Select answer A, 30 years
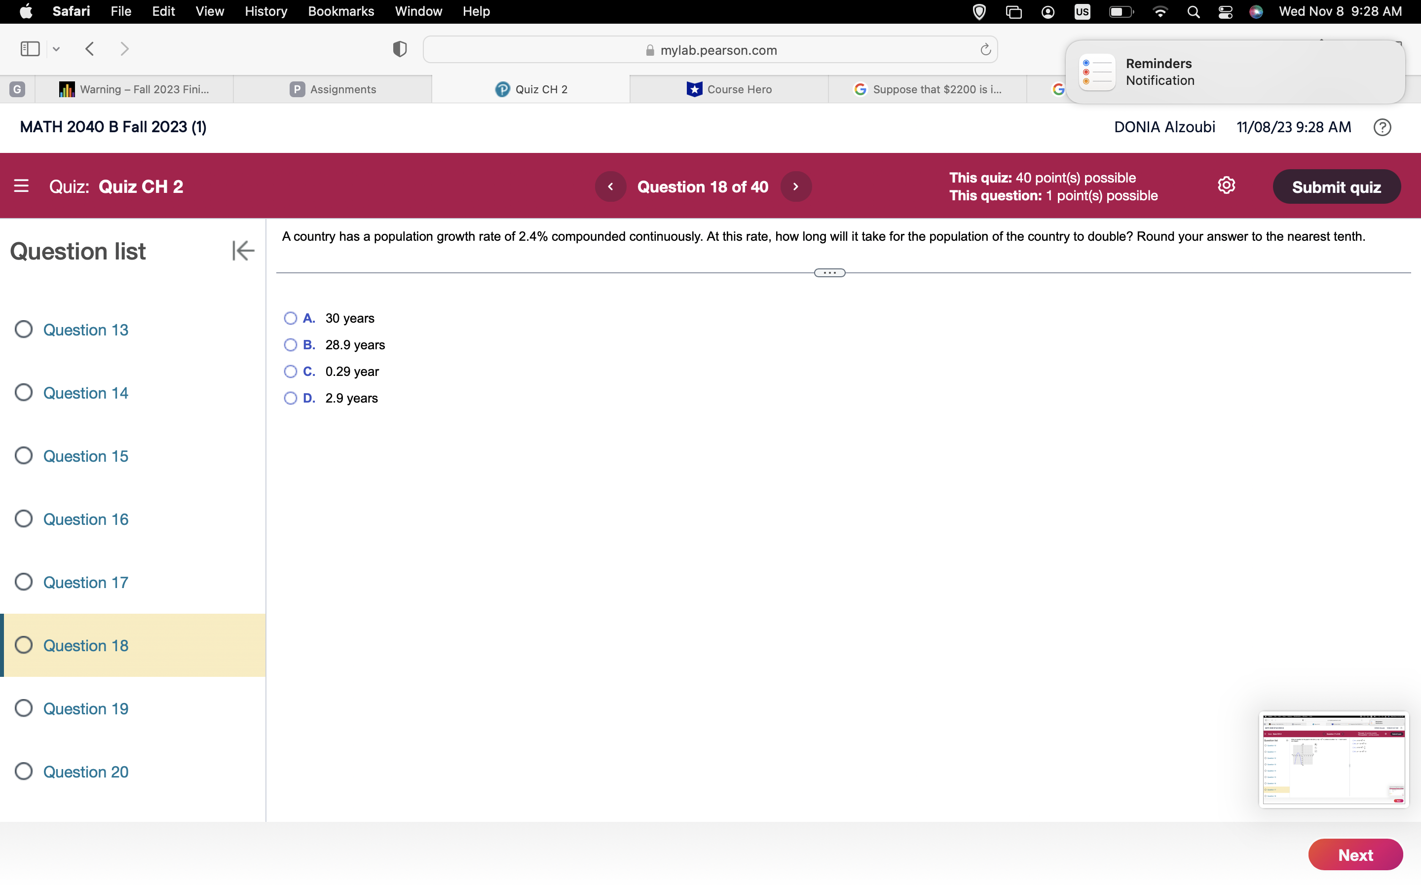 click(291, 318)
